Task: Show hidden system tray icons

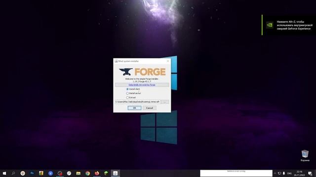Action: tap(275, 174)
